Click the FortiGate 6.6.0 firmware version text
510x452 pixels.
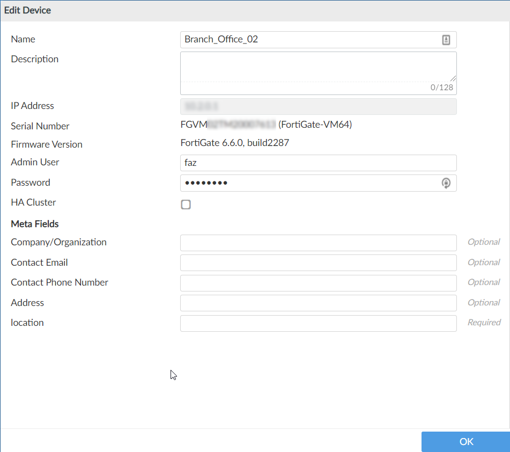(235, 143)
